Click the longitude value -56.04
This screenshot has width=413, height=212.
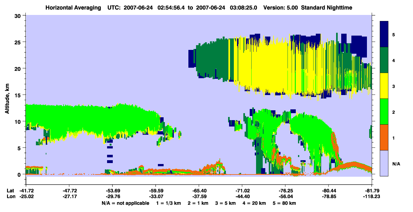285,196
